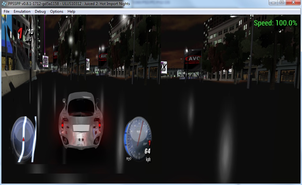Open the Emulation menu

tap(22, 11)
